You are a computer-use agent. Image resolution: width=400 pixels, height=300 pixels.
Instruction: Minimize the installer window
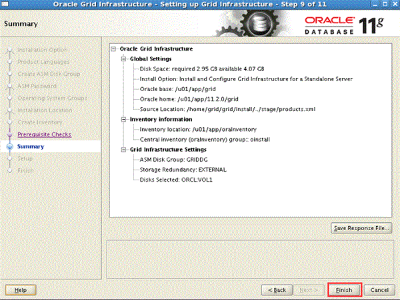[x=375, y=5]
